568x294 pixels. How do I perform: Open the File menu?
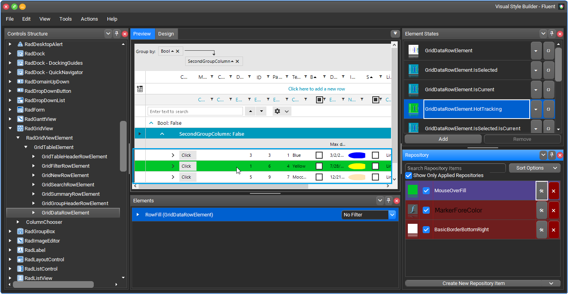10,19
